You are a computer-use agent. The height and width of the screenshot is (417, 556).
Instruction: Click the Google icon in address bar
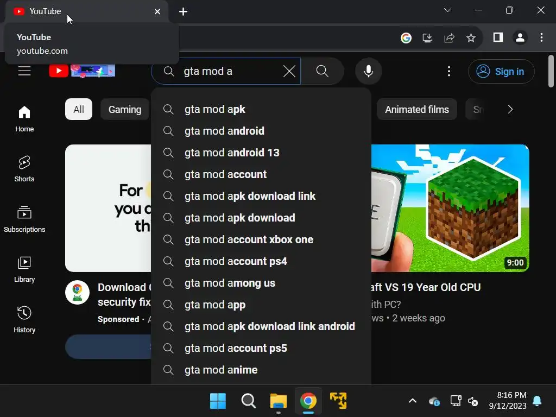pyautogui.click(x=406, y=37)
